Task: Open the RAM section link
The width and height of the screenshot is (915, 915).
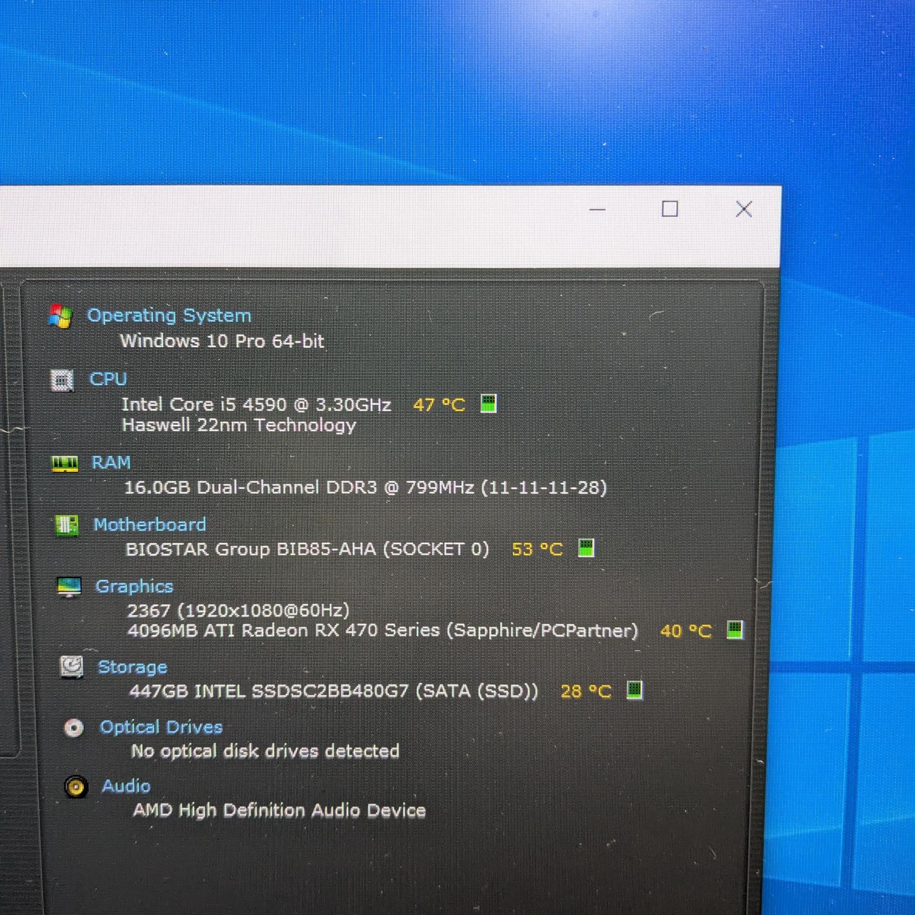Action: (111, 463)
